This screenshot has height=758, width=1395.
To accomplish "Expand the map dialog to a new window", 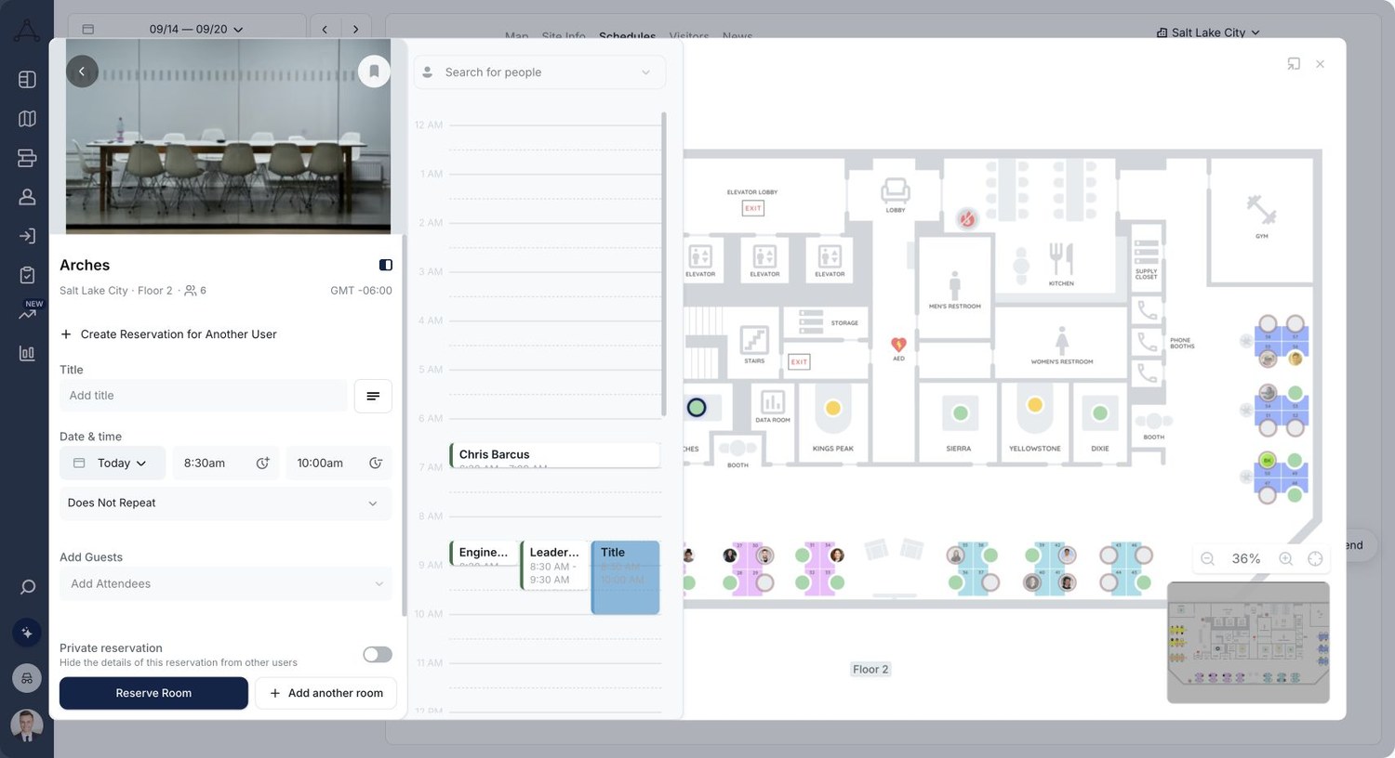I will coord(1294,64).
